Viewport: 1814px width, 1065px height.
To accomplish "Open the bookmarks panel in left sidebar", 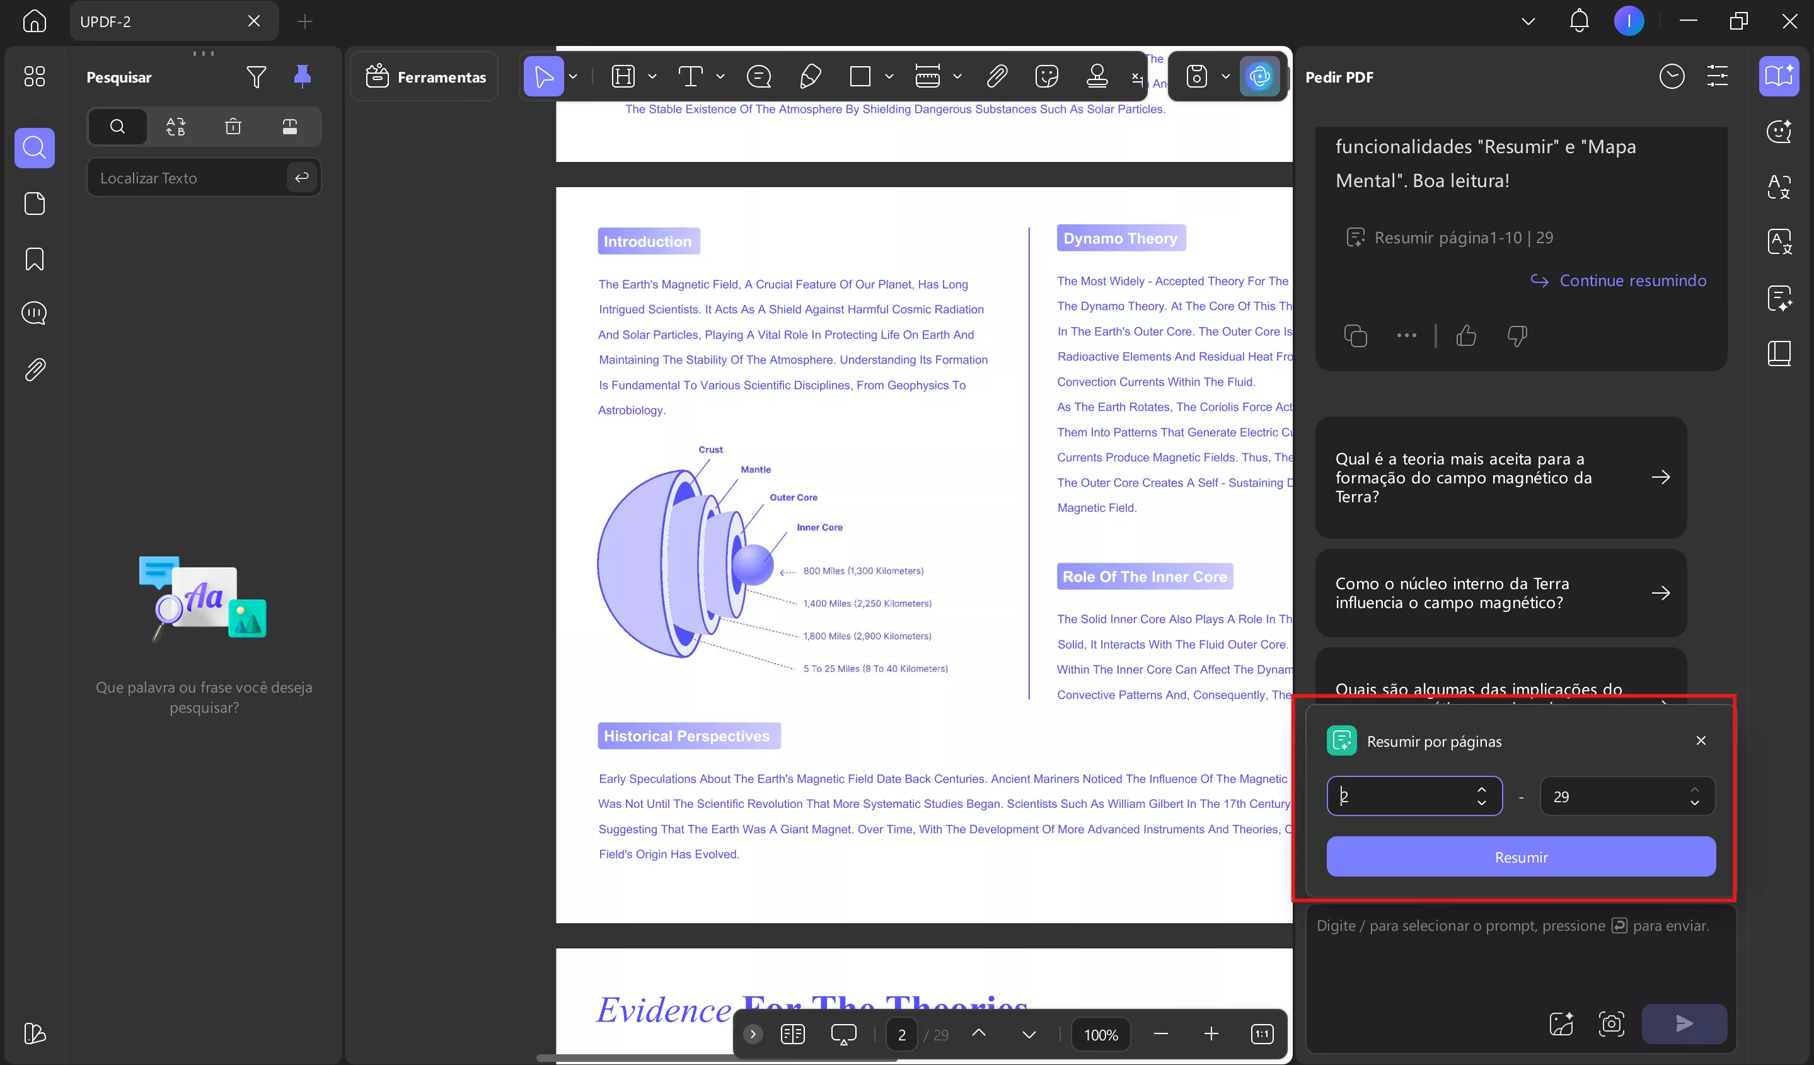I will tap(35, 259).
